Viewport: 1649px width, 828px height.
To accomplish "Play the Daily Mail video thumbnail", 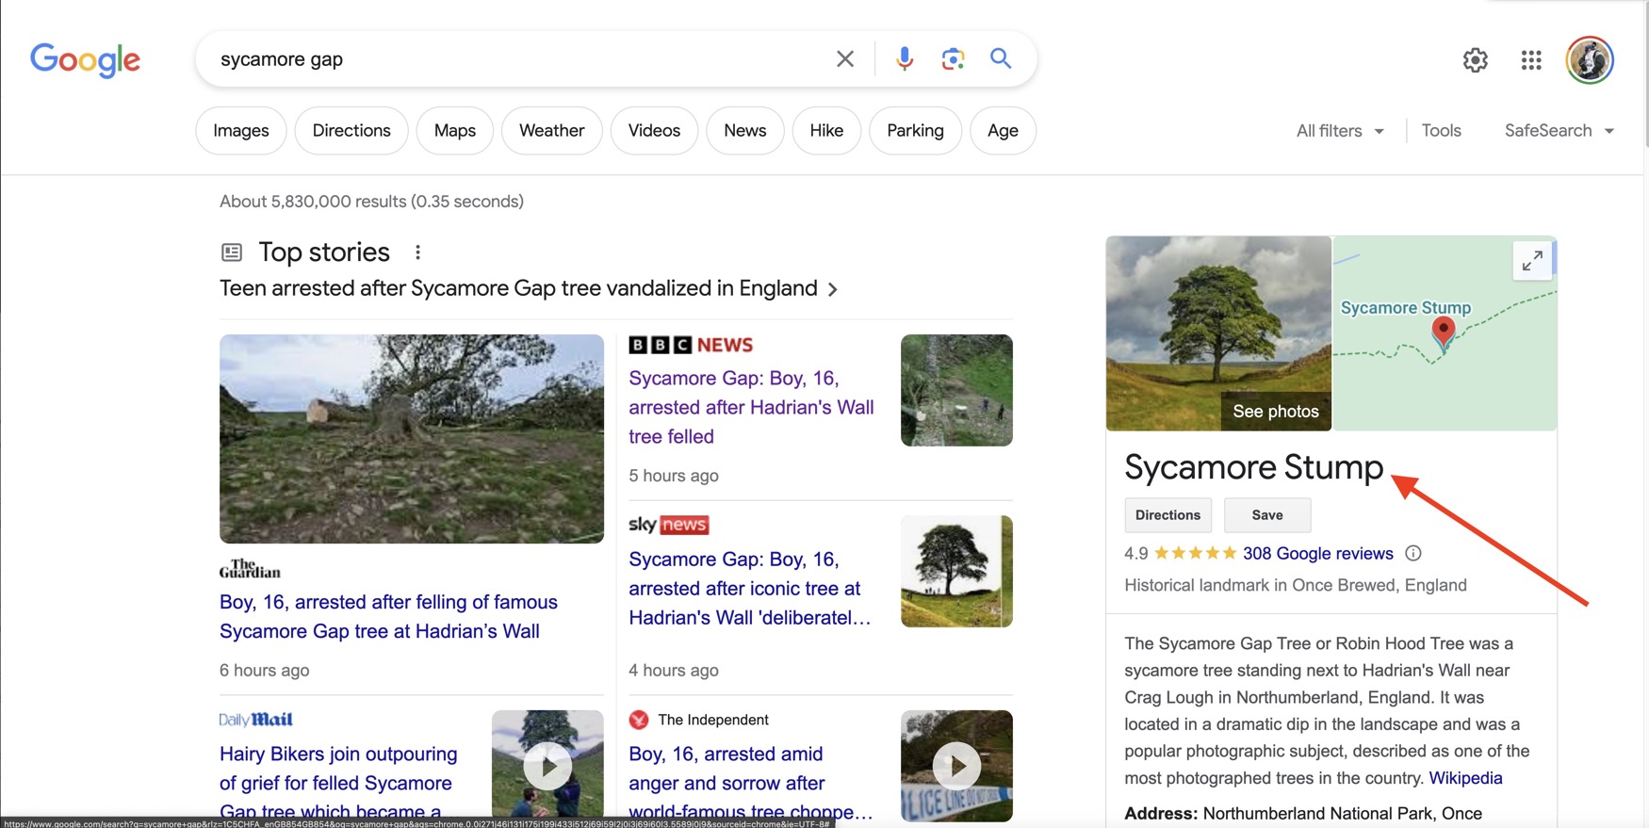I will click(x=547, y=766).
